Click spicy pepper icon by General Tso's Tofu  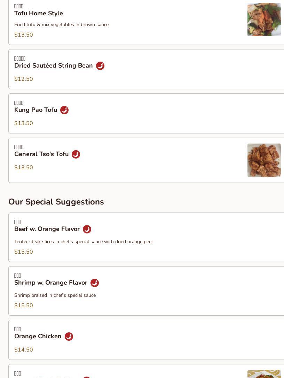76,154
